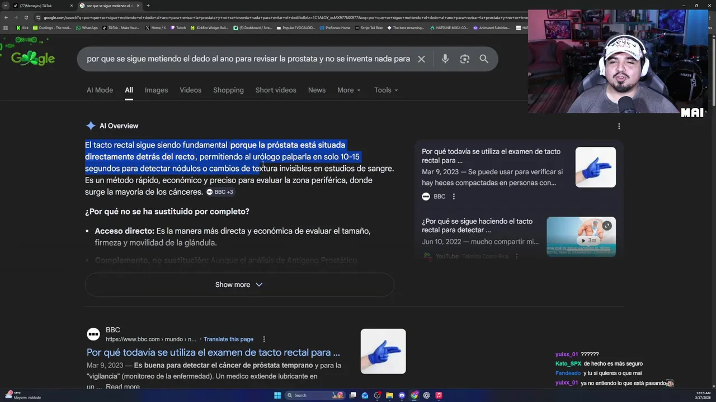The width and height of the screenshot is (716, 402).
Task: Submit the query with the magnifier icon
Action: pos(484,59)
